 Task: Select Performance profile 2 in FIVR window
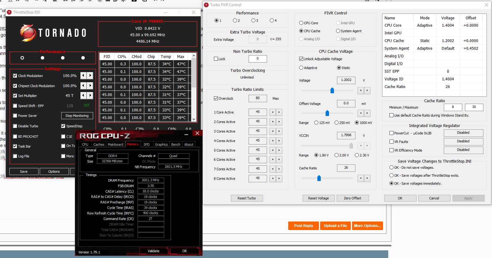[235, 21]
